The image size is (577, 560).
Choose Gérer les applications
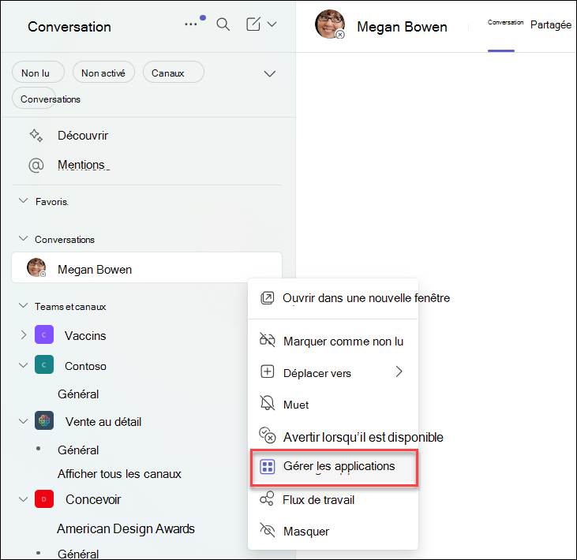[334, 467]
